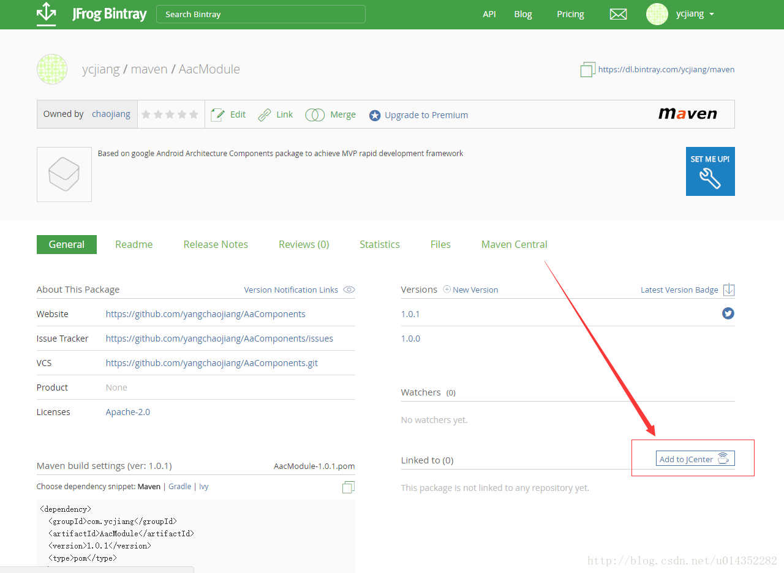Open the Website GitHub AaComponents link
The height and width of the screenshot is (573, 784).
[x=206, y=314]
